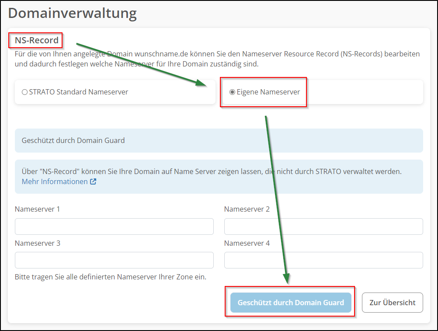
Task: Click the "Zur Übersicht" button
Action: point(392,303)
